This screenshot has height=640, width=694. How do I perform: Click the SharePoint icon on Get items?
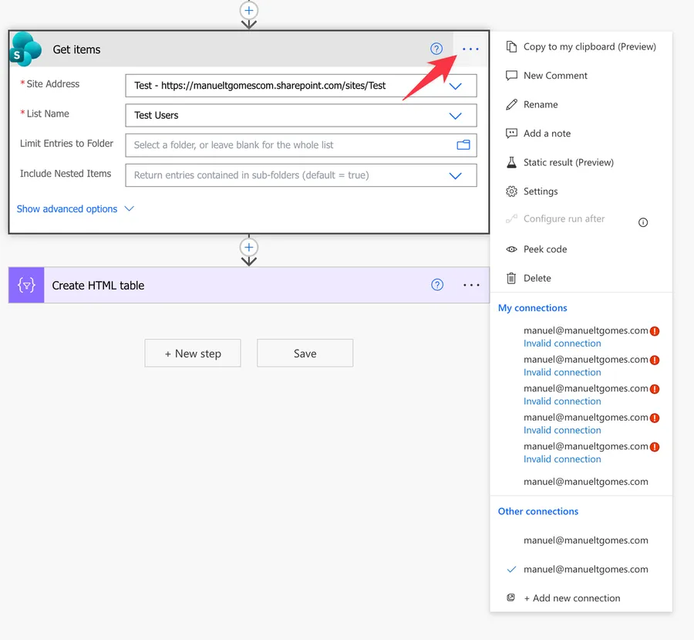pos(25,49)
